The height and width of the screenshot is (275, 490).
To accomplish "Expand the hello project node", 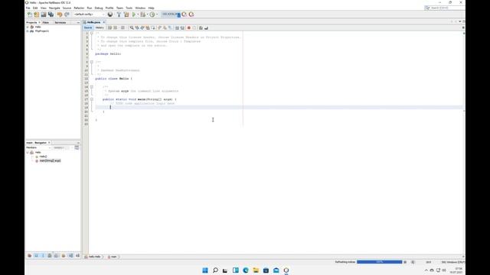I will pyautogui.click(x=28, y=27).
